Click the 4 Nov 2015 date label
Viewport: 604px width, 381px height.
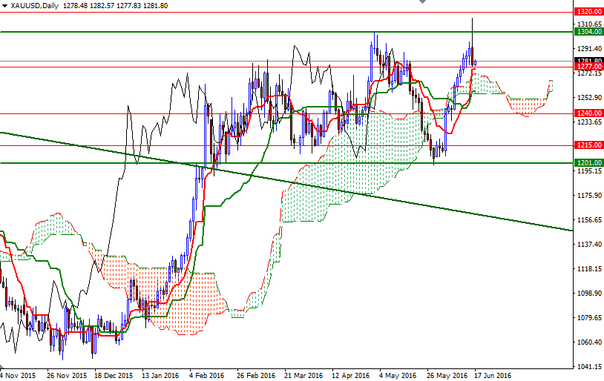(x=18, y=375)
